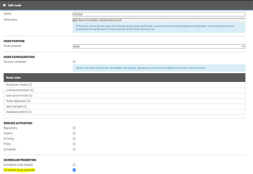Select the Node registrator role row
253x174 pixels.
(x=124, y=101)
